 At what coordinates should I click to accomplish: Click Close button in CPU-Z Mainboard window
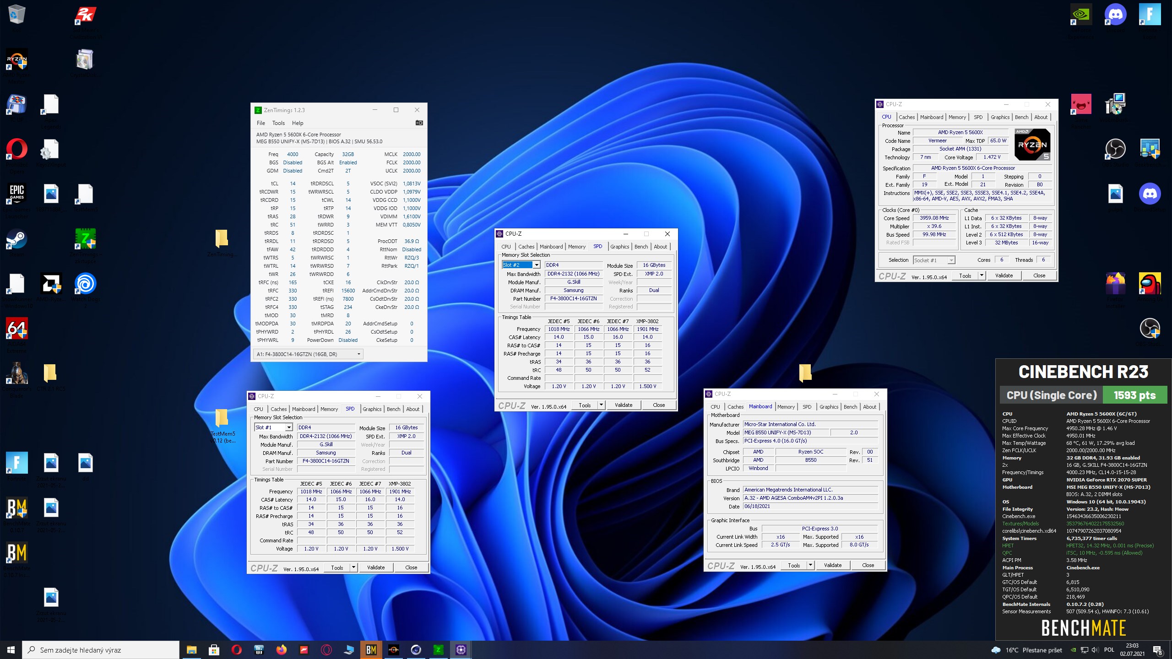click(x=868, y=565)
